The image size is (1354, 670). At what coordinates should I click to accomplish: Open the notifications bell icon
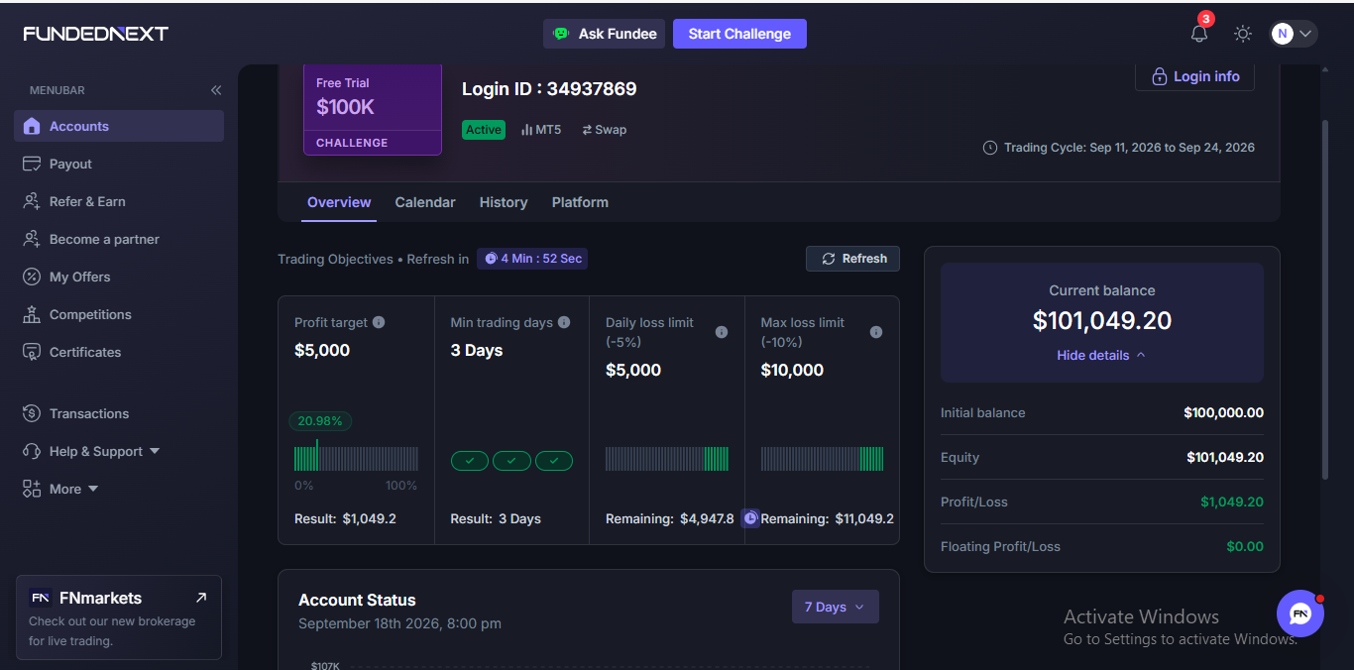(x=1199, y=33)
